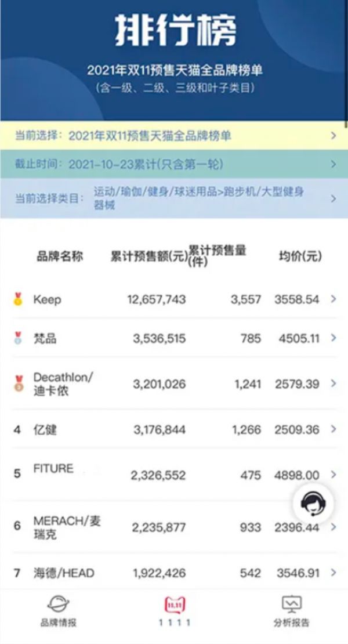This screenshot has width=348, height=644.
Task: Select the FITURE brand name
Action: 53,468
